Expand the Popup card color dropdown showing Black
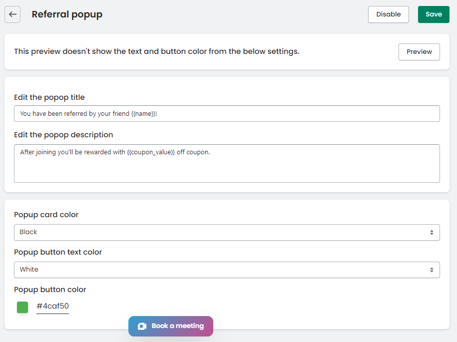The image size is (457, 342). coord(226,232)
